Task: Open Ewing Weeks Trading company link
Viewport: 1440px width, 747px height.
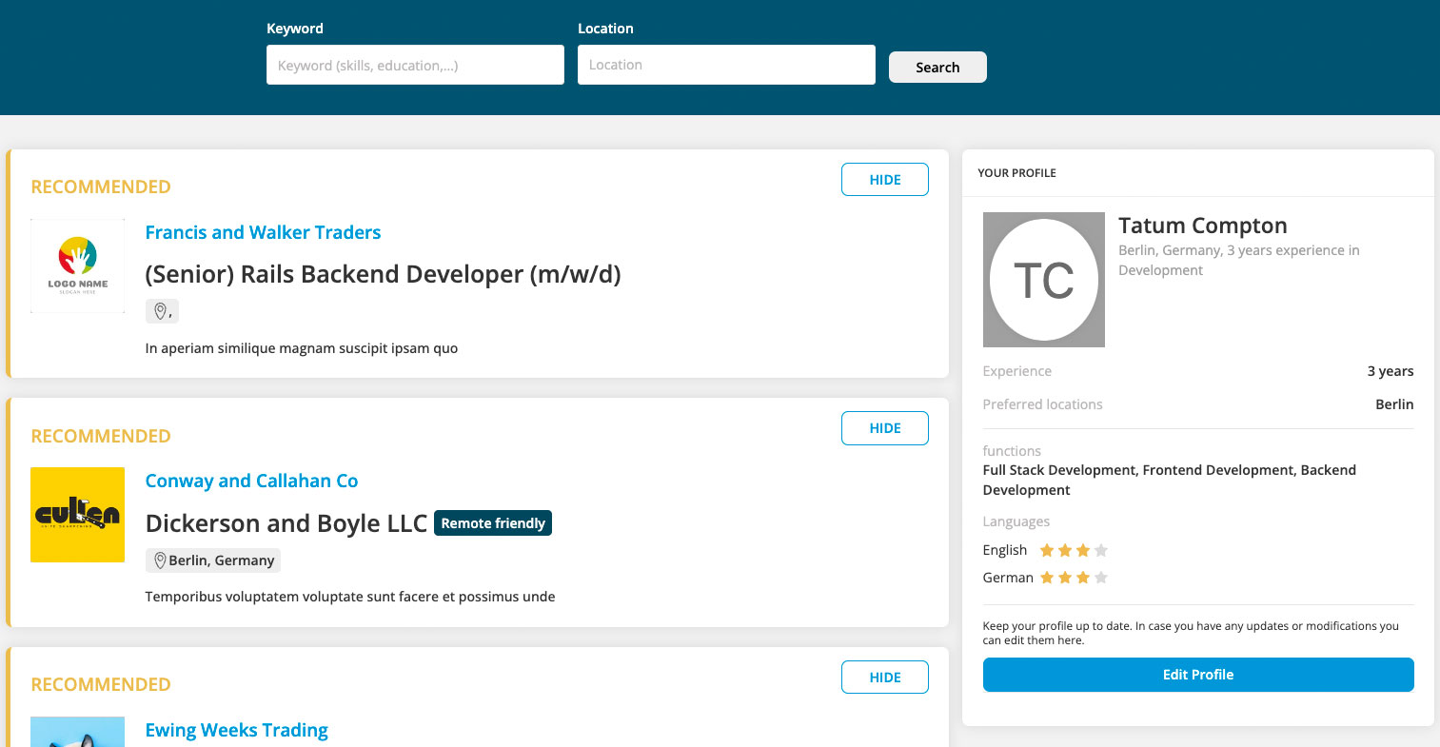Action: (x=236, y=730)
